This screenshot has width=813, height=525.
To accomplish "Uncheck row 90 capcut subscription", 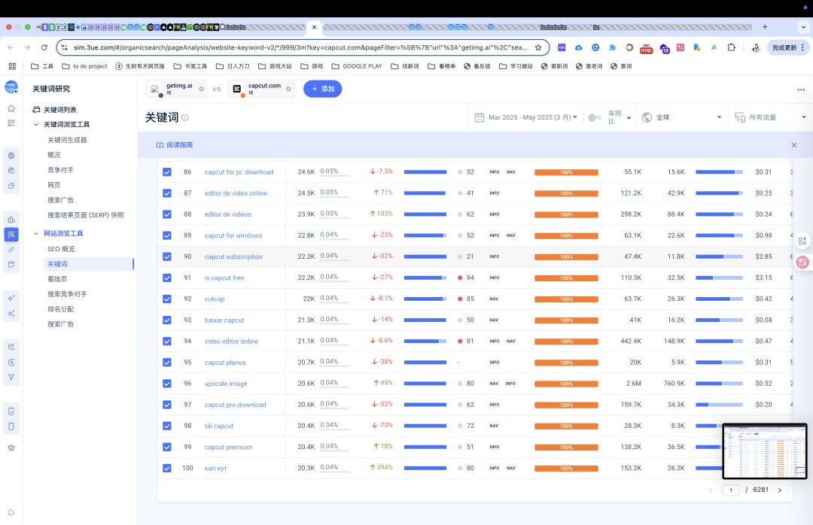I will (167, 256).
